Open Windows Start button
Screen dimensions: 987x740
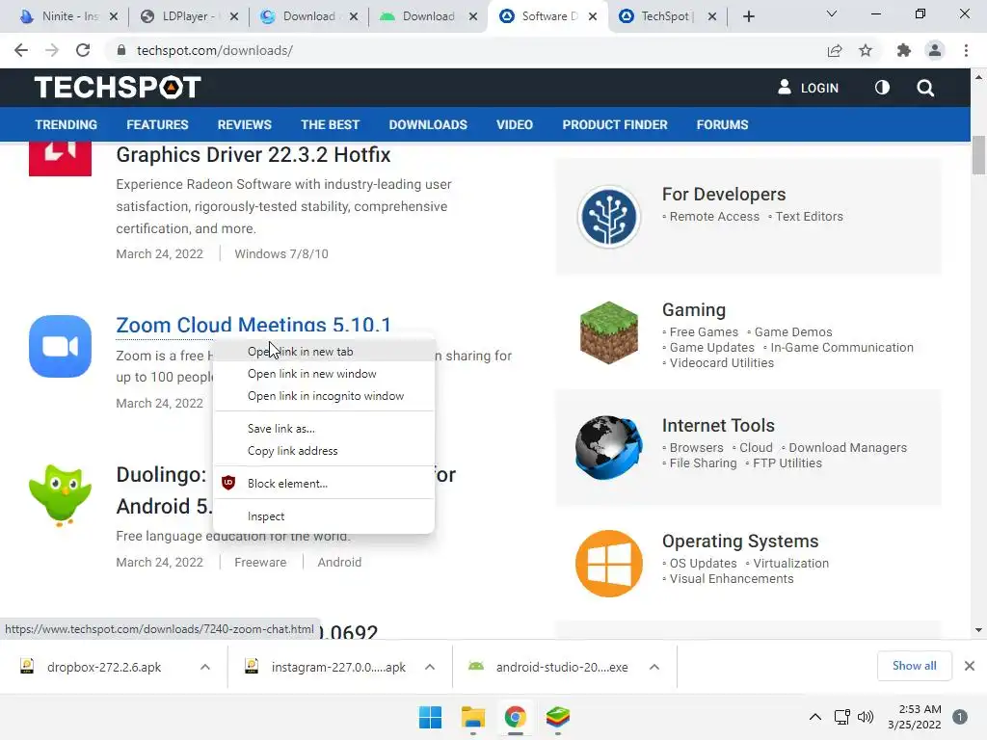(431, 717)
